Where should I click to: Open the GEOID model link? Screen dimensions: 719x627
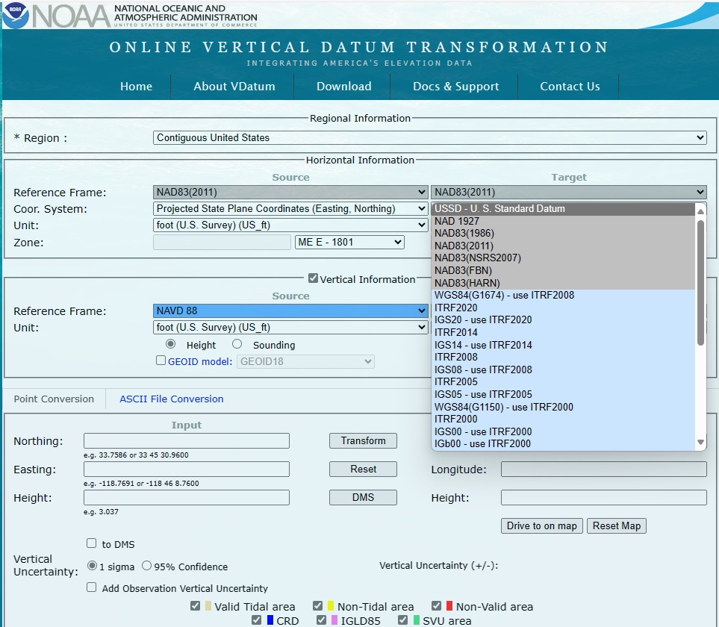click(x=200, y=361)
